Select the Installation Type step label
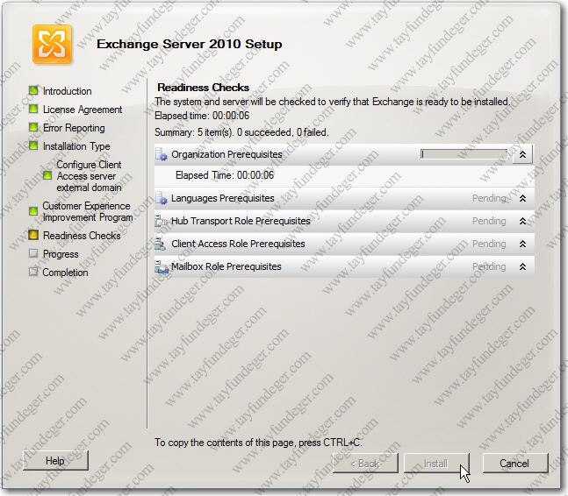Screen dimensions: 568x496 [76, 146]
